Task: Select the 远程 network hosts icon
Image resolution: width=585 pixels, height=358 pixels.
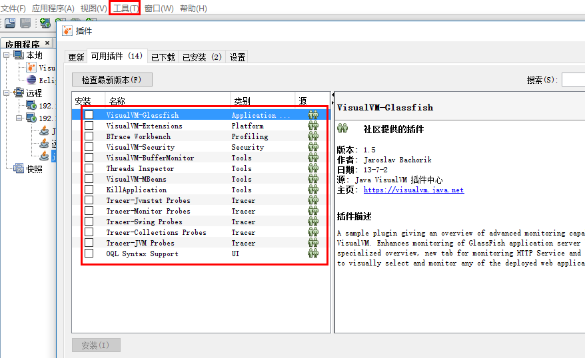Action: pos(19,92)
